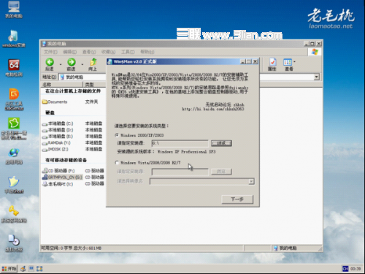Click the first quick launch taskbar icon

[x=23, y=269]
